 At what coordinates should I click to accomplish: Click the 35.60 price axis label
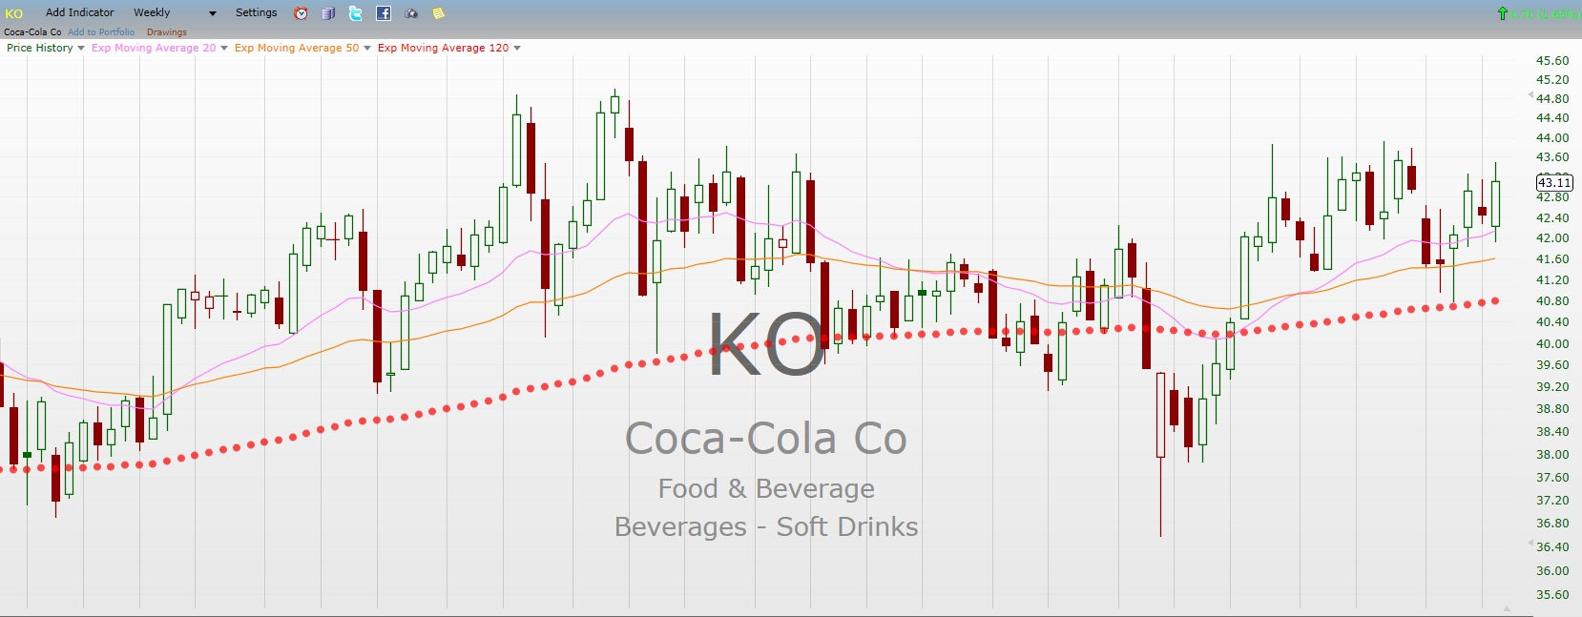tap(1552, 594)
